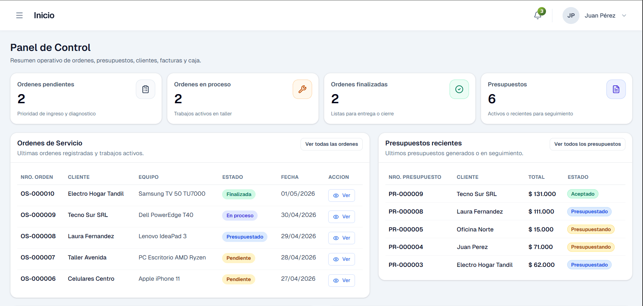This screenshot has height=306, width=643.
Task: Click Pendiente badge for Celulares Centro
Action: tap(239, 279)
